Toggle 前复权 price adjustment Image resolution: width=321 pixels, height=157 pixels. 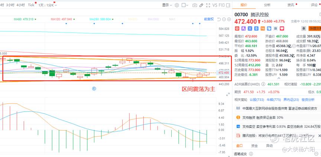click(x=209, y=19)
